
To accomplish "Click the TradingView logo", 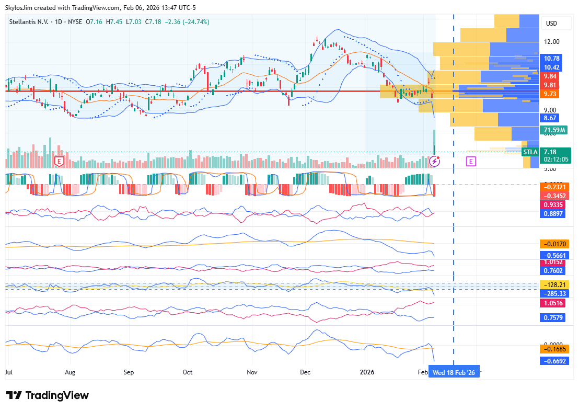I will click(x=48, y=395).
